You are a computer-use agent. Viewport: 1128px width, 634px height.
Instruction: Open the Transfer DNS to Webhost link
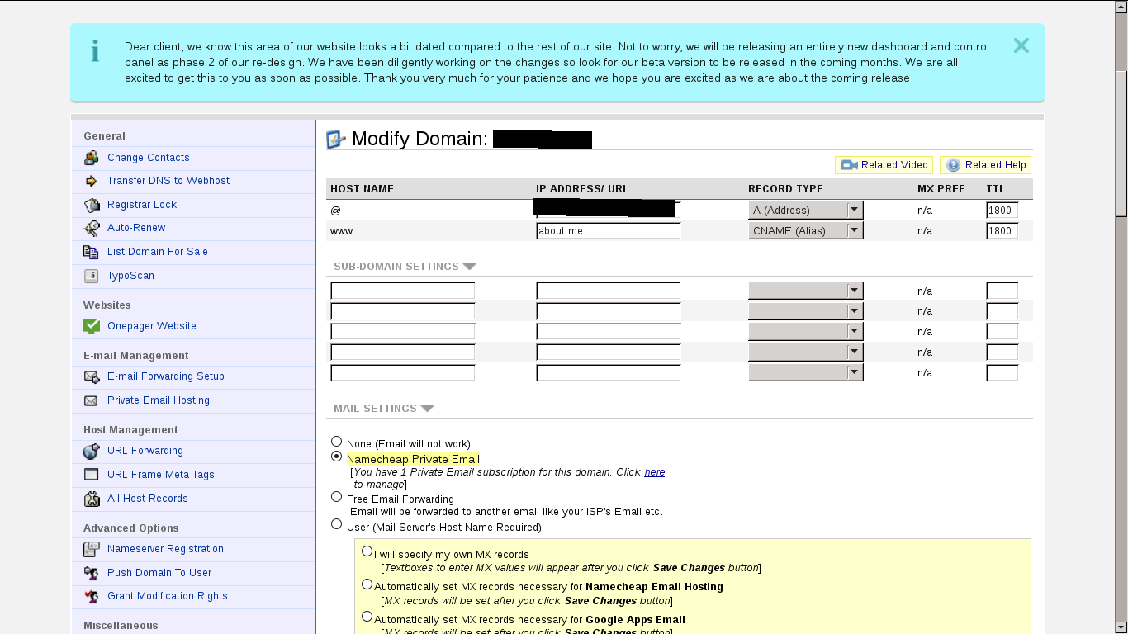coord(168,181)
